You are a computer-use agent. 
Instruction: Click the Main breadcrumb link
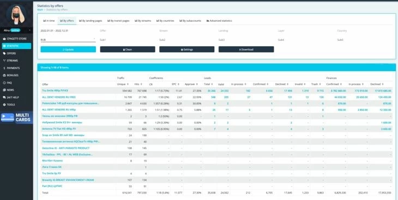[40, 10]
